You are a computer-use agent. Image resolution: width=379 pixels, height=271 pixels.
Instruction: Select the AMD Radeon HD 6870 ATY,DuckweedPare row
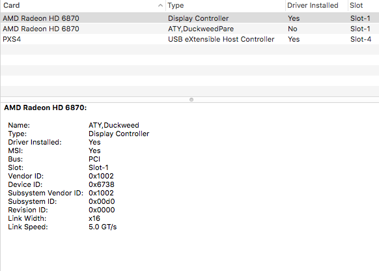coord(189,29)
